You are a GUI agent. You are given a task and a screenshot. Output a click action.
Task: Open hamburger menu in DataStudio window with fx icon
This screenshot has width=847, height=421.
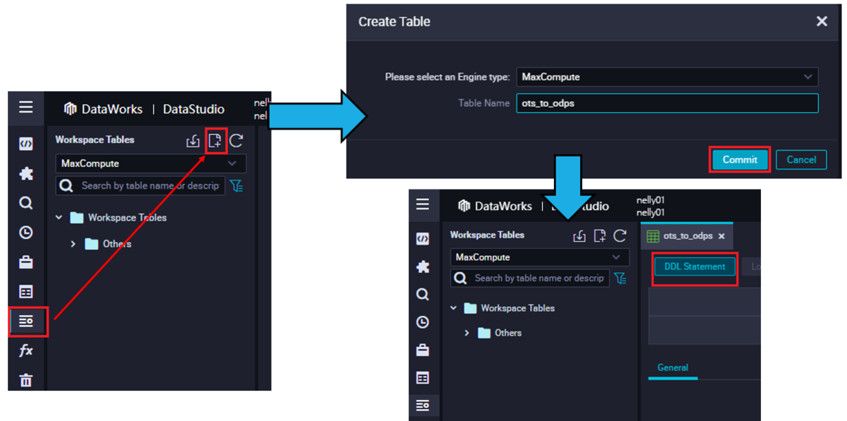click(26, 107)
